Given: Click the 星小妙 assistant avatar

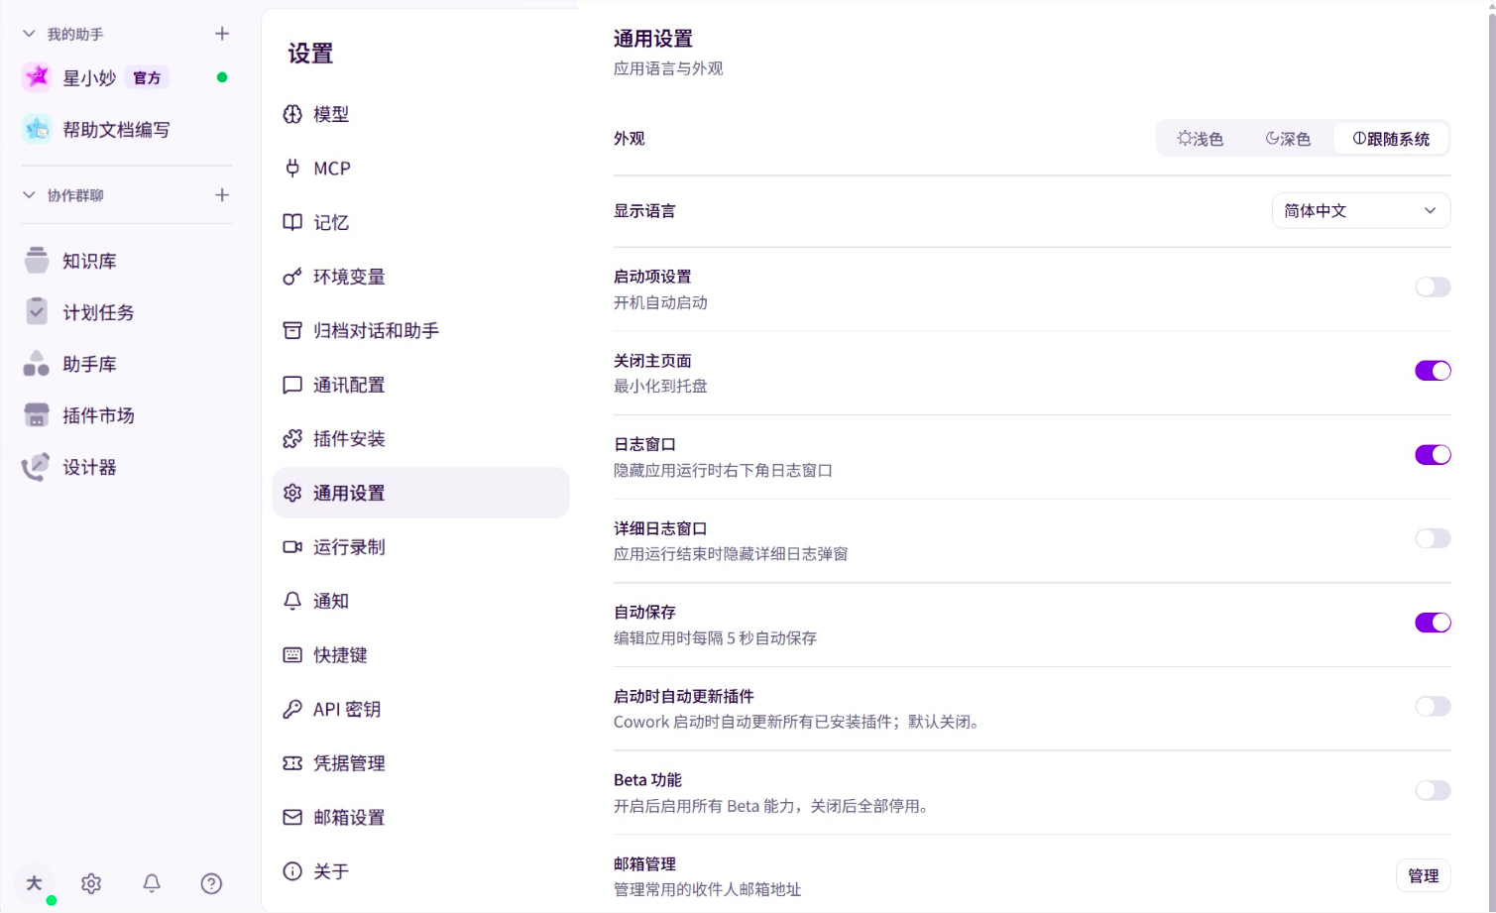Looking at the screenshot, I should click(38, 77).
